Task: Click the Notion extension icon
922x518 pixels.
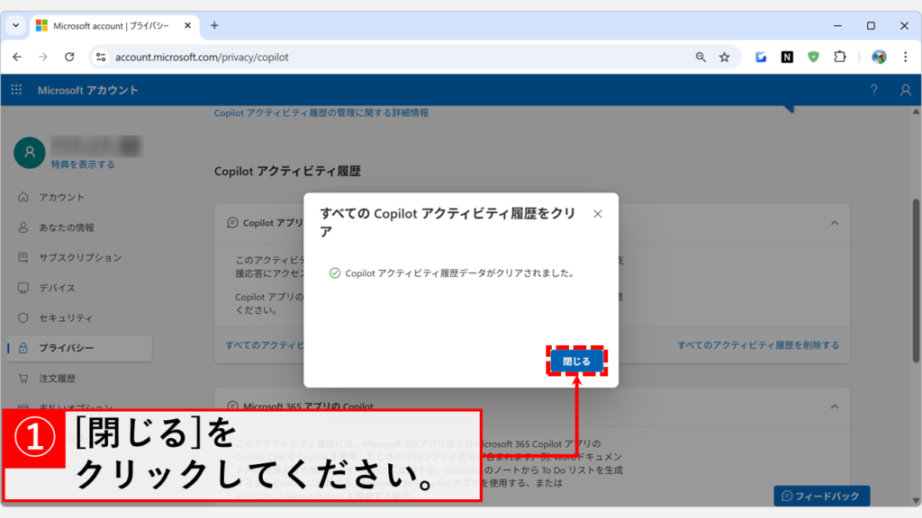Action: point(787,57)
